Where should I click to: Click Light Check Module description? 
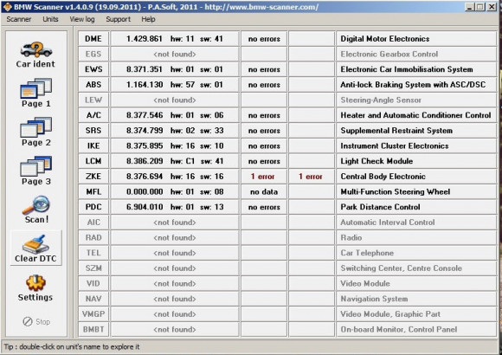pos(376,161)
